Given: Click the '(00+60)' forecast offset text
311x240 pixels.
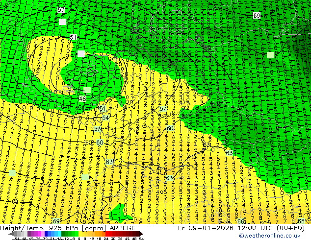Looking at the screenshot, I should (x=291, y=228).
